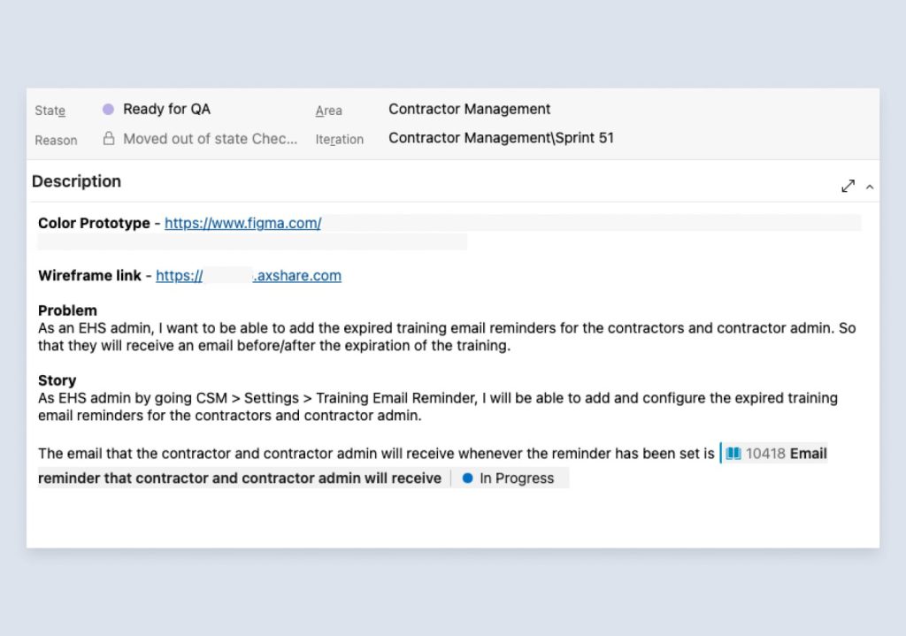
Task: Click the blue In Progress status dot
Action: [x=467, y=479]
